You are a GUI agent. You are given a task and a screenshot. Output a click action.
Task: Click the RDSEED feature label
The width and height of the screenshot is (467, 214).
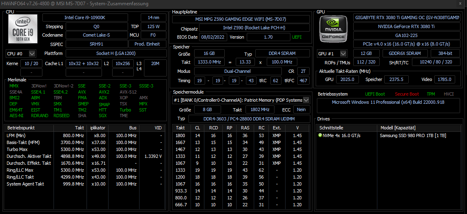point(62,116)
